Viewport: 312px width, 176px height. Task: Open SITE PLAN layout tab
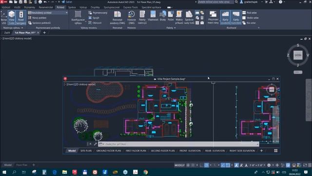(x=86, y=151)
